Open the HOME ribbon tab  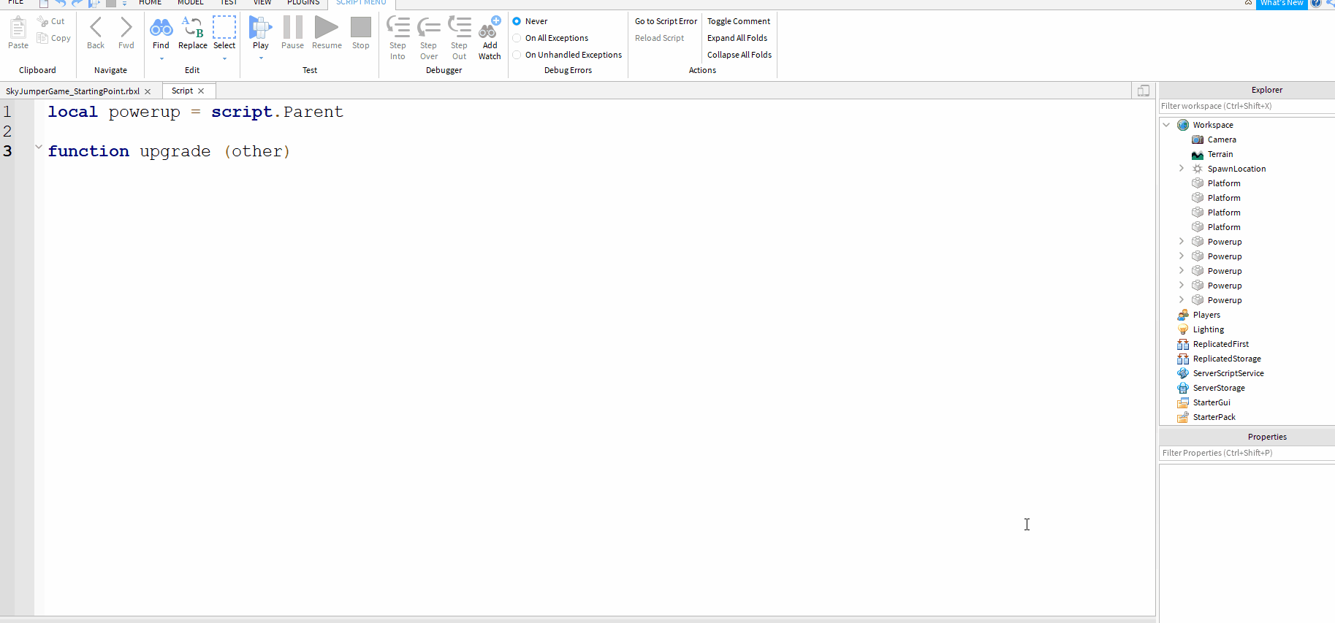pos(150,3)
